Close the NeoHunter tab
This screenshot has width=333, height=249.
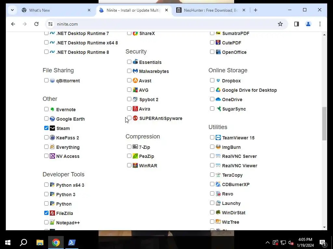244,10
